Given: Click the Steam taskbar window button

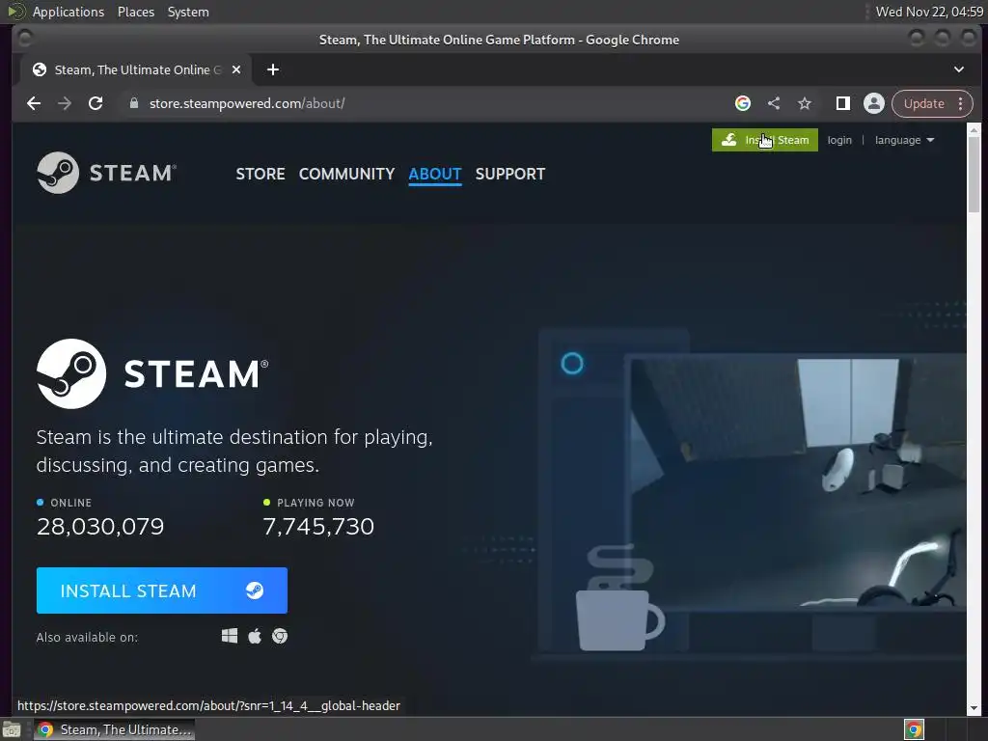Looking at the screenshot, I should (114, 729).
